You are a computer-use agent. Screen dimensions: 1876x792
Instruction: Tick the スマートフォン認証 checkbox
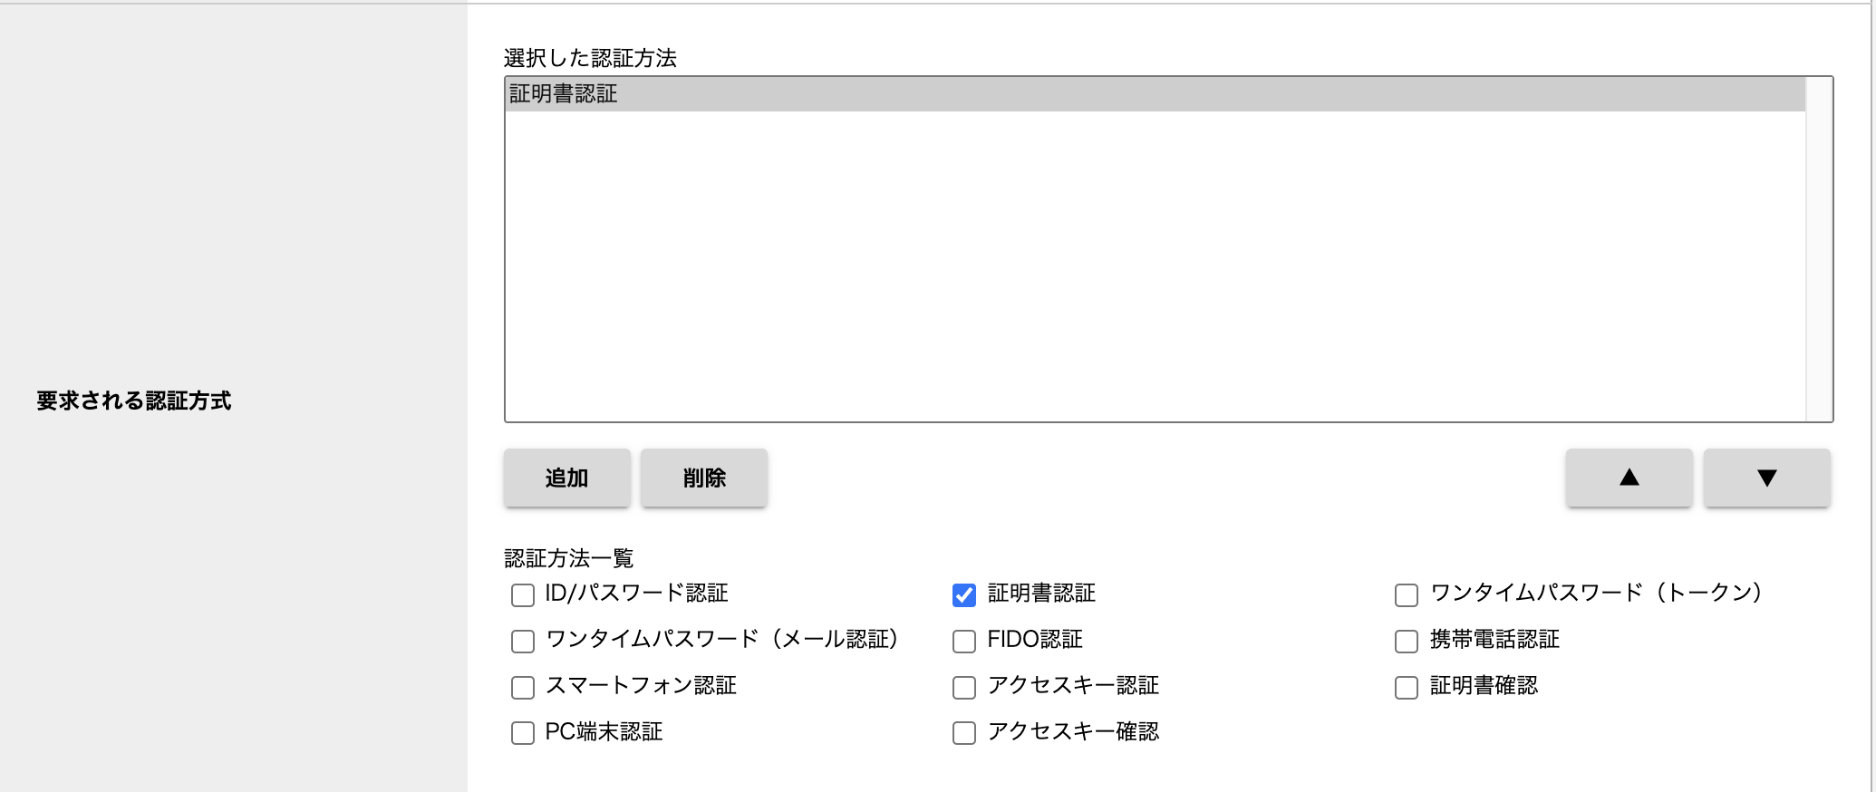tap(523, 688)
